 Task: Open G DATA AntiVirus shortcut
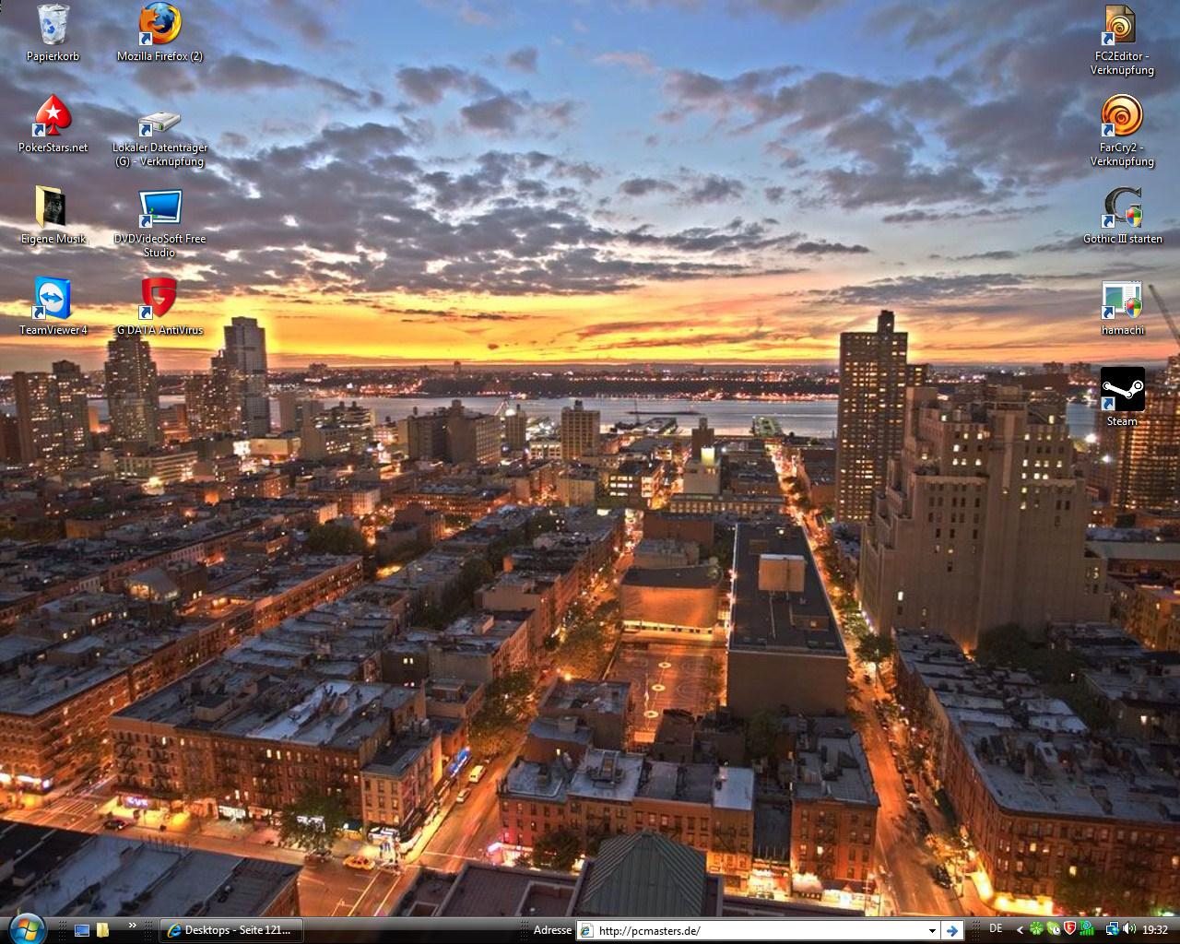[159, 299]
